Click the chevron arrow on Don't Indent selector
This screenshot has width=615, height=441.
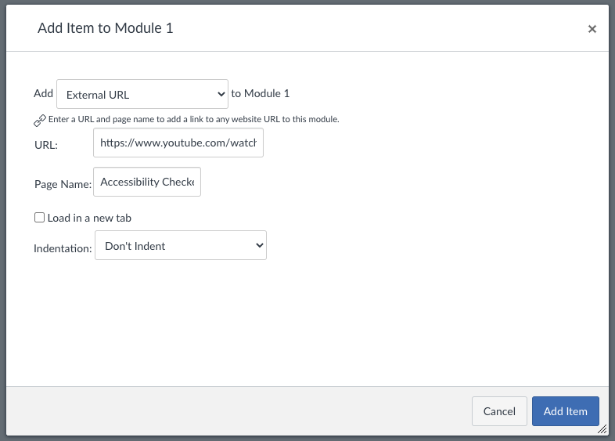click(259, 245)
